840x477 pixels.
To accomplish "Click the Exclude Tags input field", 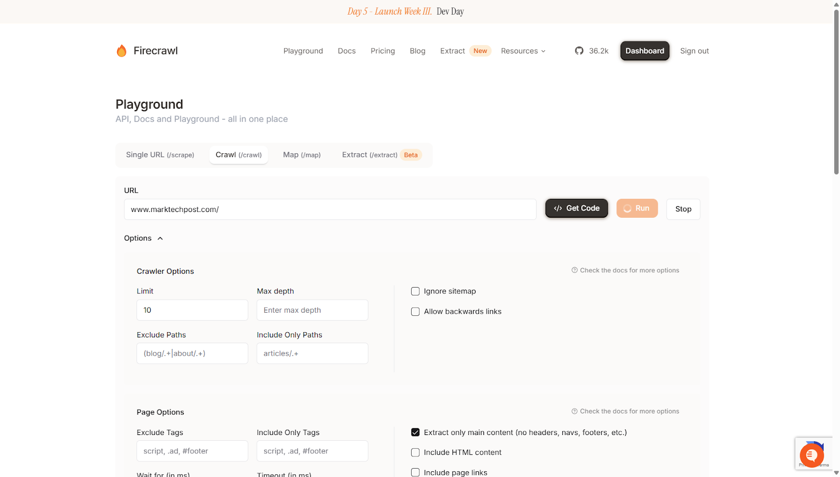I will 192,451.
